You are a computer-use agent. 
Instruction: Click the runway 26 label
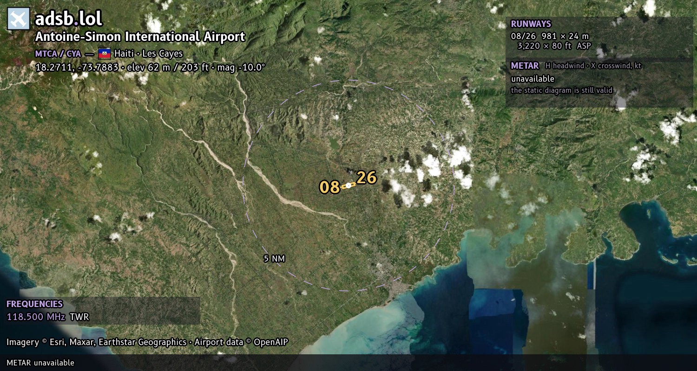366,178
